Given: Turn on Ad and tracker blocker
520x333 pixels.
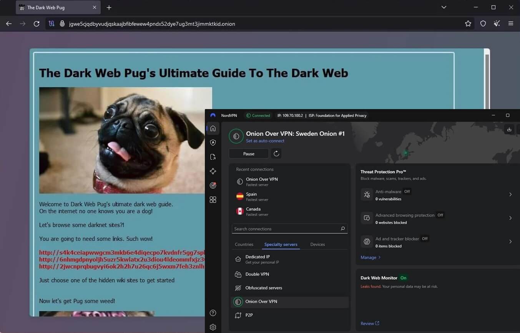Looking at the screenshot, I should (x=424, y=239).
